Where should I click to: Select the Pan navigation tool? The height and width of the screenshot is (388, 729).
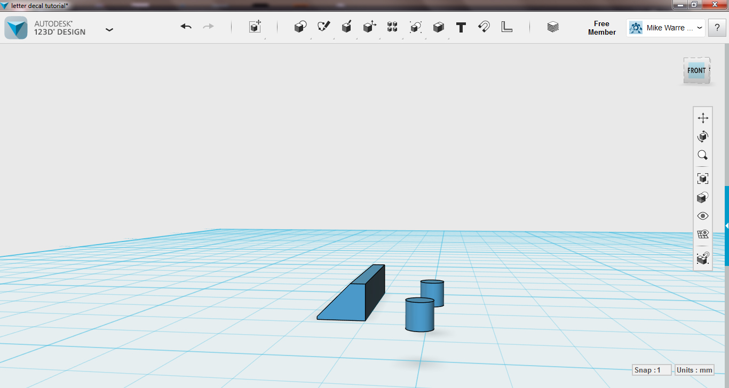pyautogui.click(x=703, y=118)
